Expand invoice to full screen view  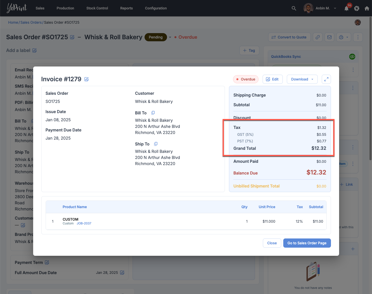326,79
